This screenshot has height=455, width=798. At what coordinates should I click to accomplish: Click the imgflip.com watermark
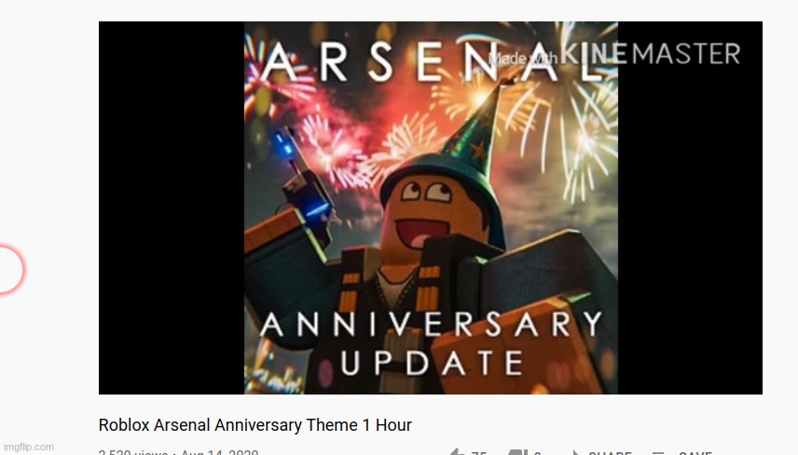click(29, 447)
